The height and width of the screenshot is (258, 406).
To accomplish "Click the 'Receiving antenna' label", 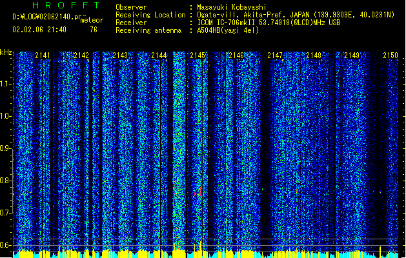I will click(x=148, y=30).
